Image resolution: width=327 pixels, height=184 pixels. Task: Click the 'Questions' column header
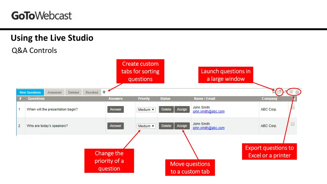tap(36, 98)
